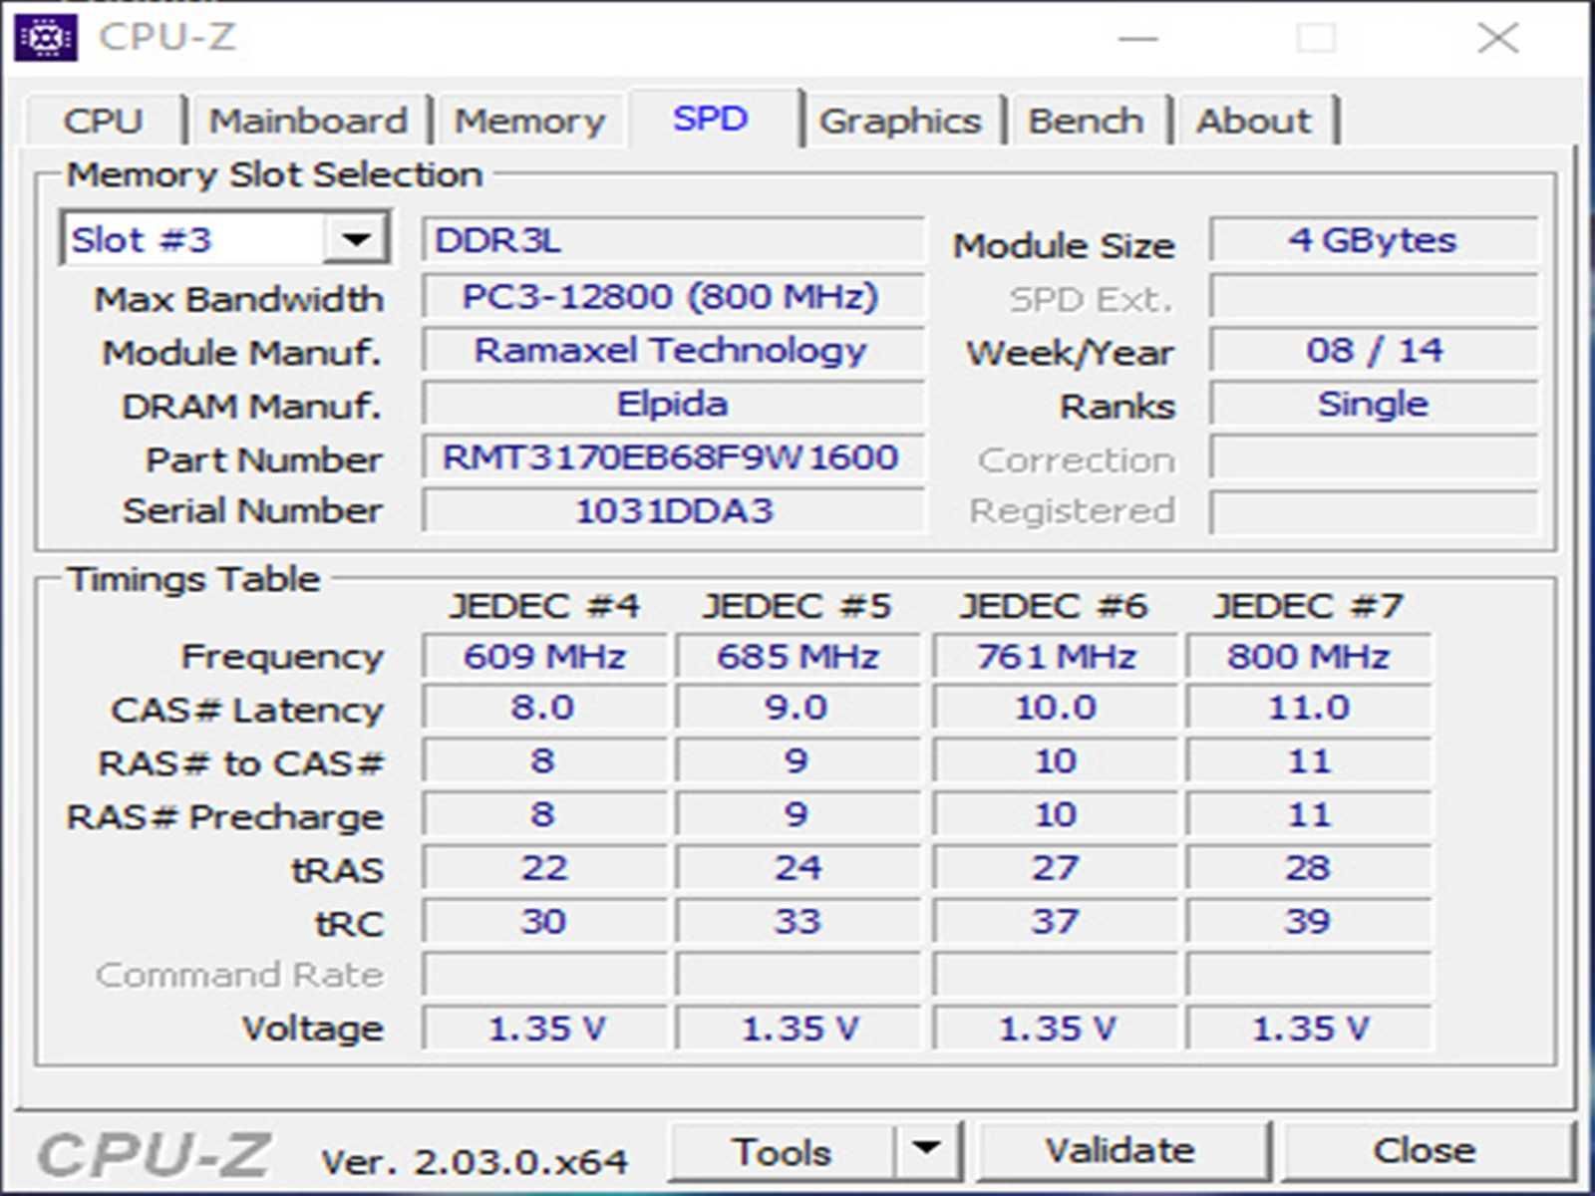Click the Elpida DRAM manufacturer value

coord(673,404)
